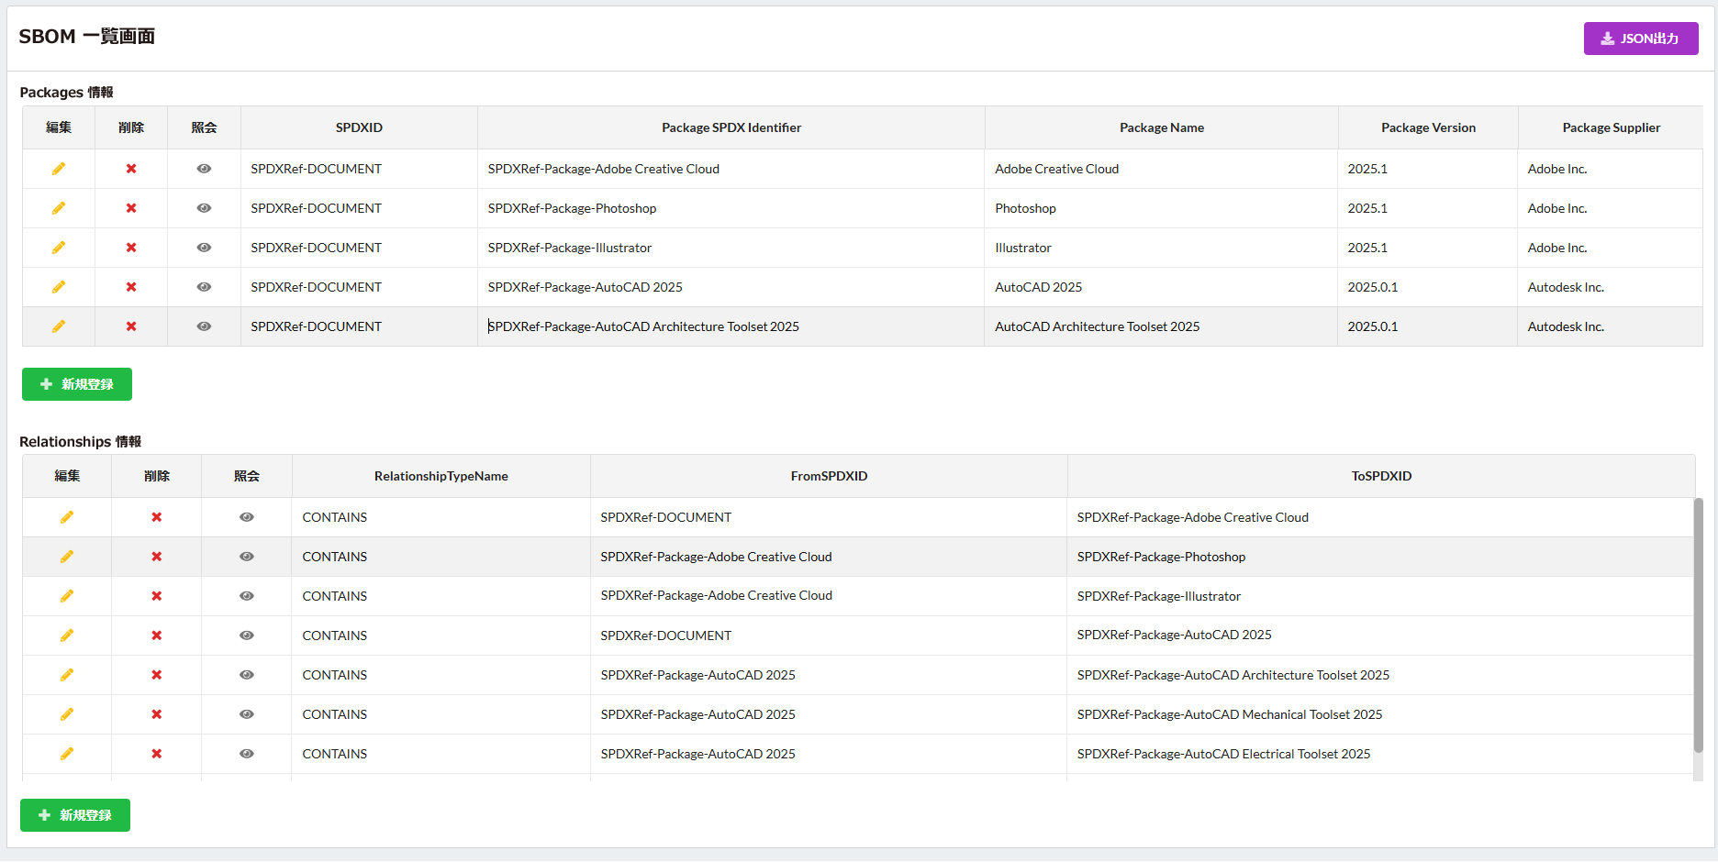The image size is (1718, 862).
Task: Edit relationship pointing to Package-Photoshop
Action: (x=67, y=557)
